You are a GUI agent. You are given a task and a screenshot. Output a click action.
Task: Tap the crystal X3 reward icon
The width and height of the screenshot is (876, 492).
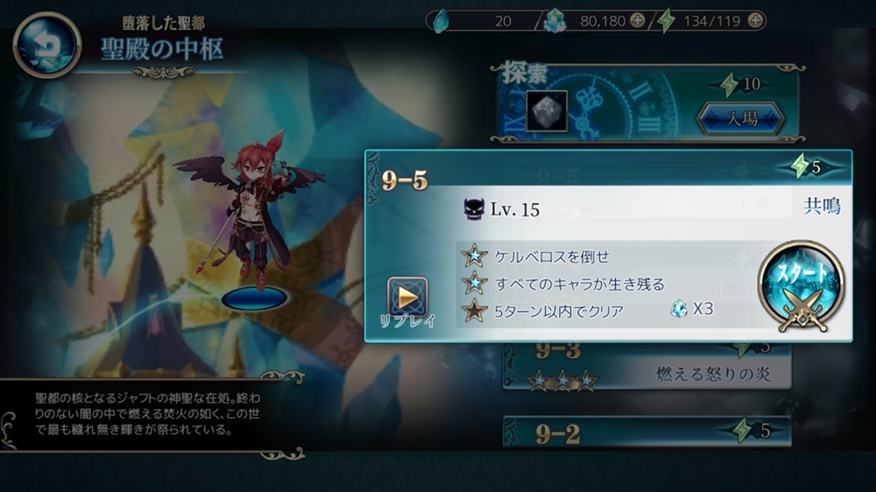679,309
